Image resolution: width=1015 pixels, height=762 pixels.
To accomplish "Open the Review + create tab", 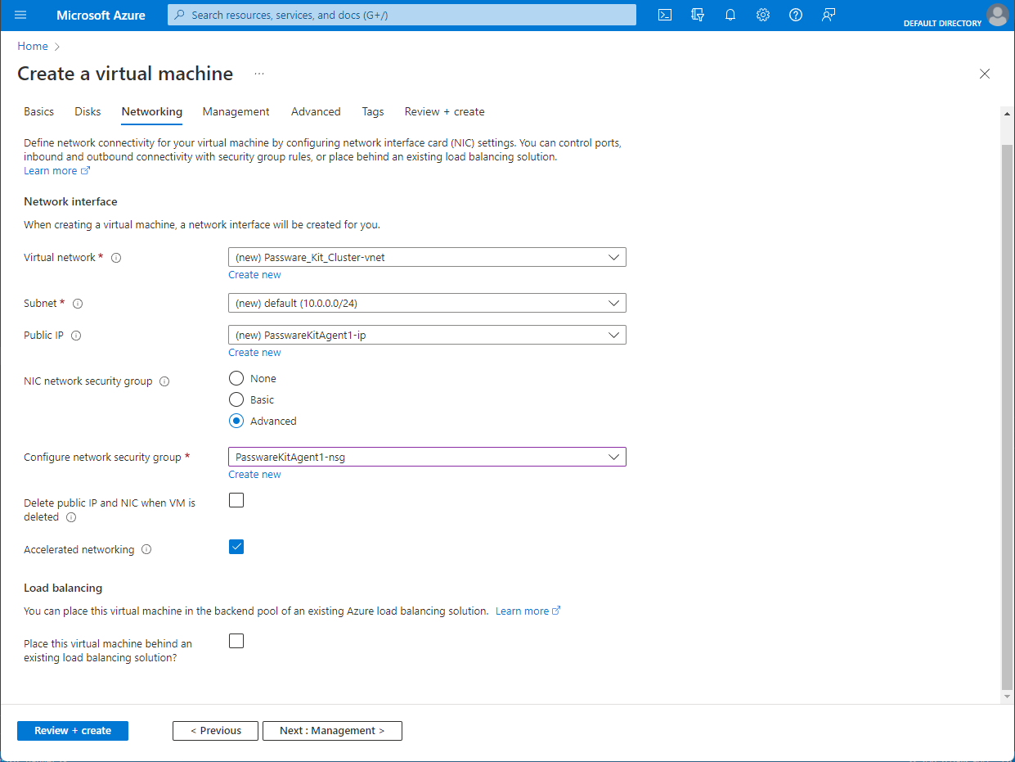I will click(444, 111).
